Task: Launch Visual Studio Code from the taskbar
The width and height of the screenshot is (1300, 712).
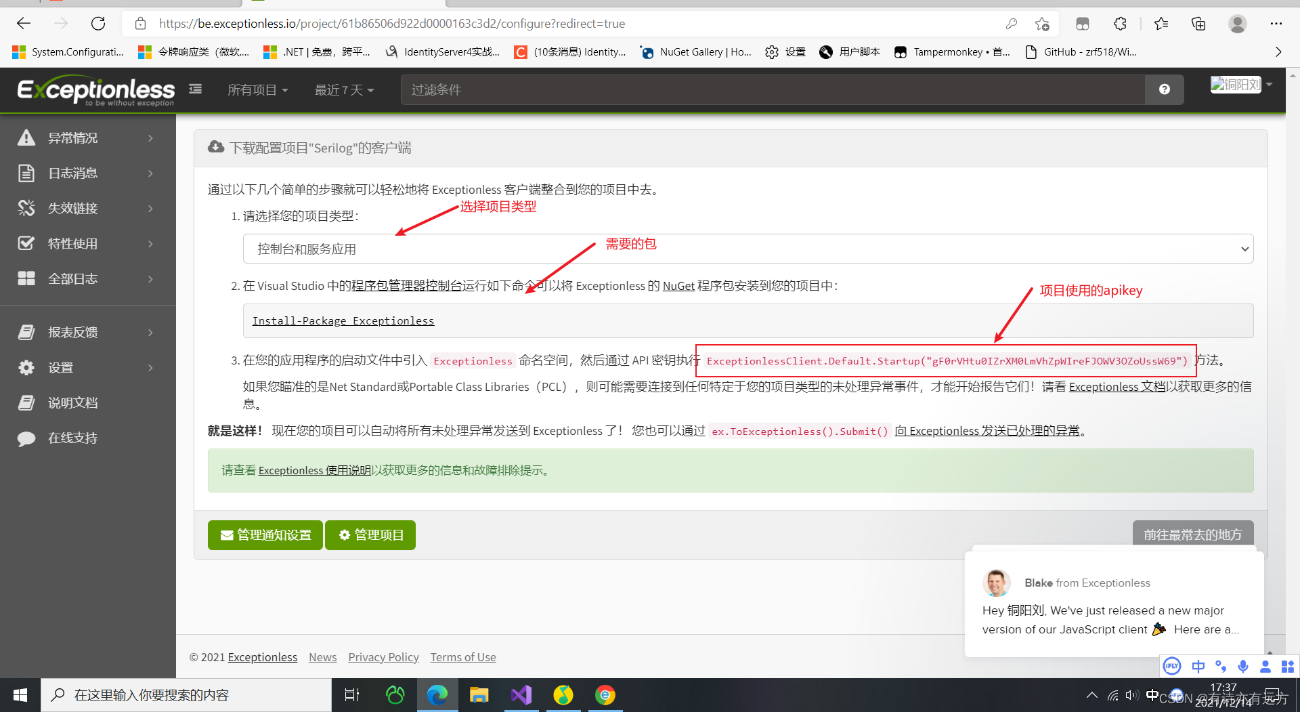Action: (521, 695)
